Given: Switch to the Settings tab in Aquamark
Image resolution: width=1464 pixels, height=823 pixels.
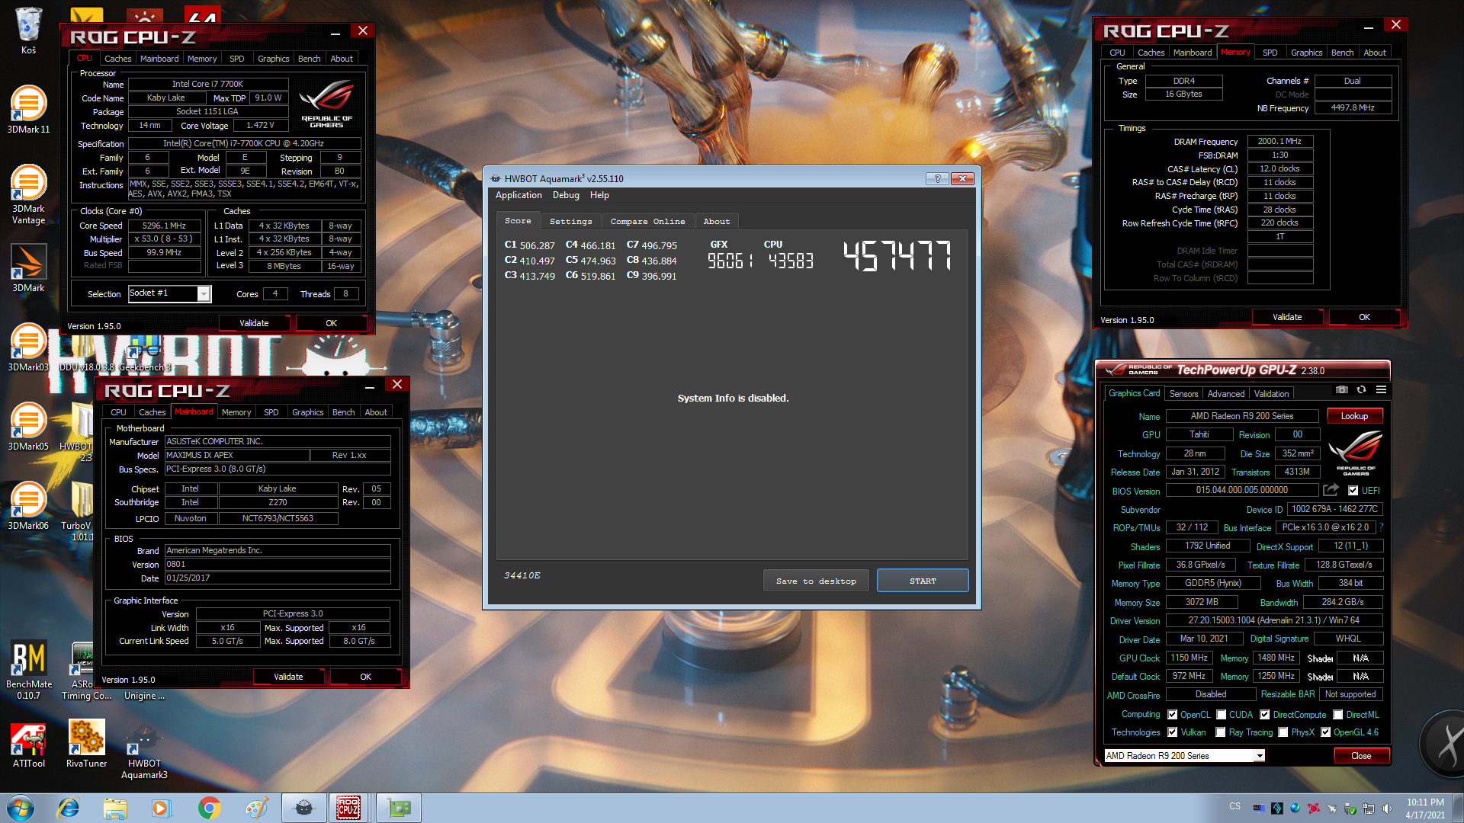Looking at the screenshot, I should coord(570,221).
